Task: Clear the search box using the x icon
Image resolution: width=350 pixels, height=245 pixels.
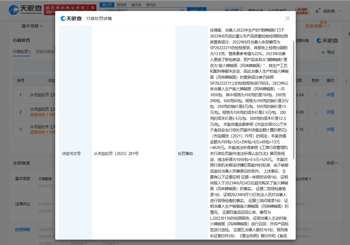Action: tap(182, 10)
